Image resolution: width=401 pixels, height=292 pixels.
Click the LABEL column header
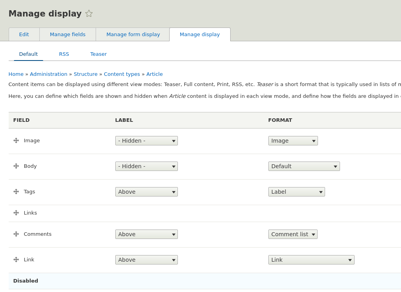(x=124, y=120)
